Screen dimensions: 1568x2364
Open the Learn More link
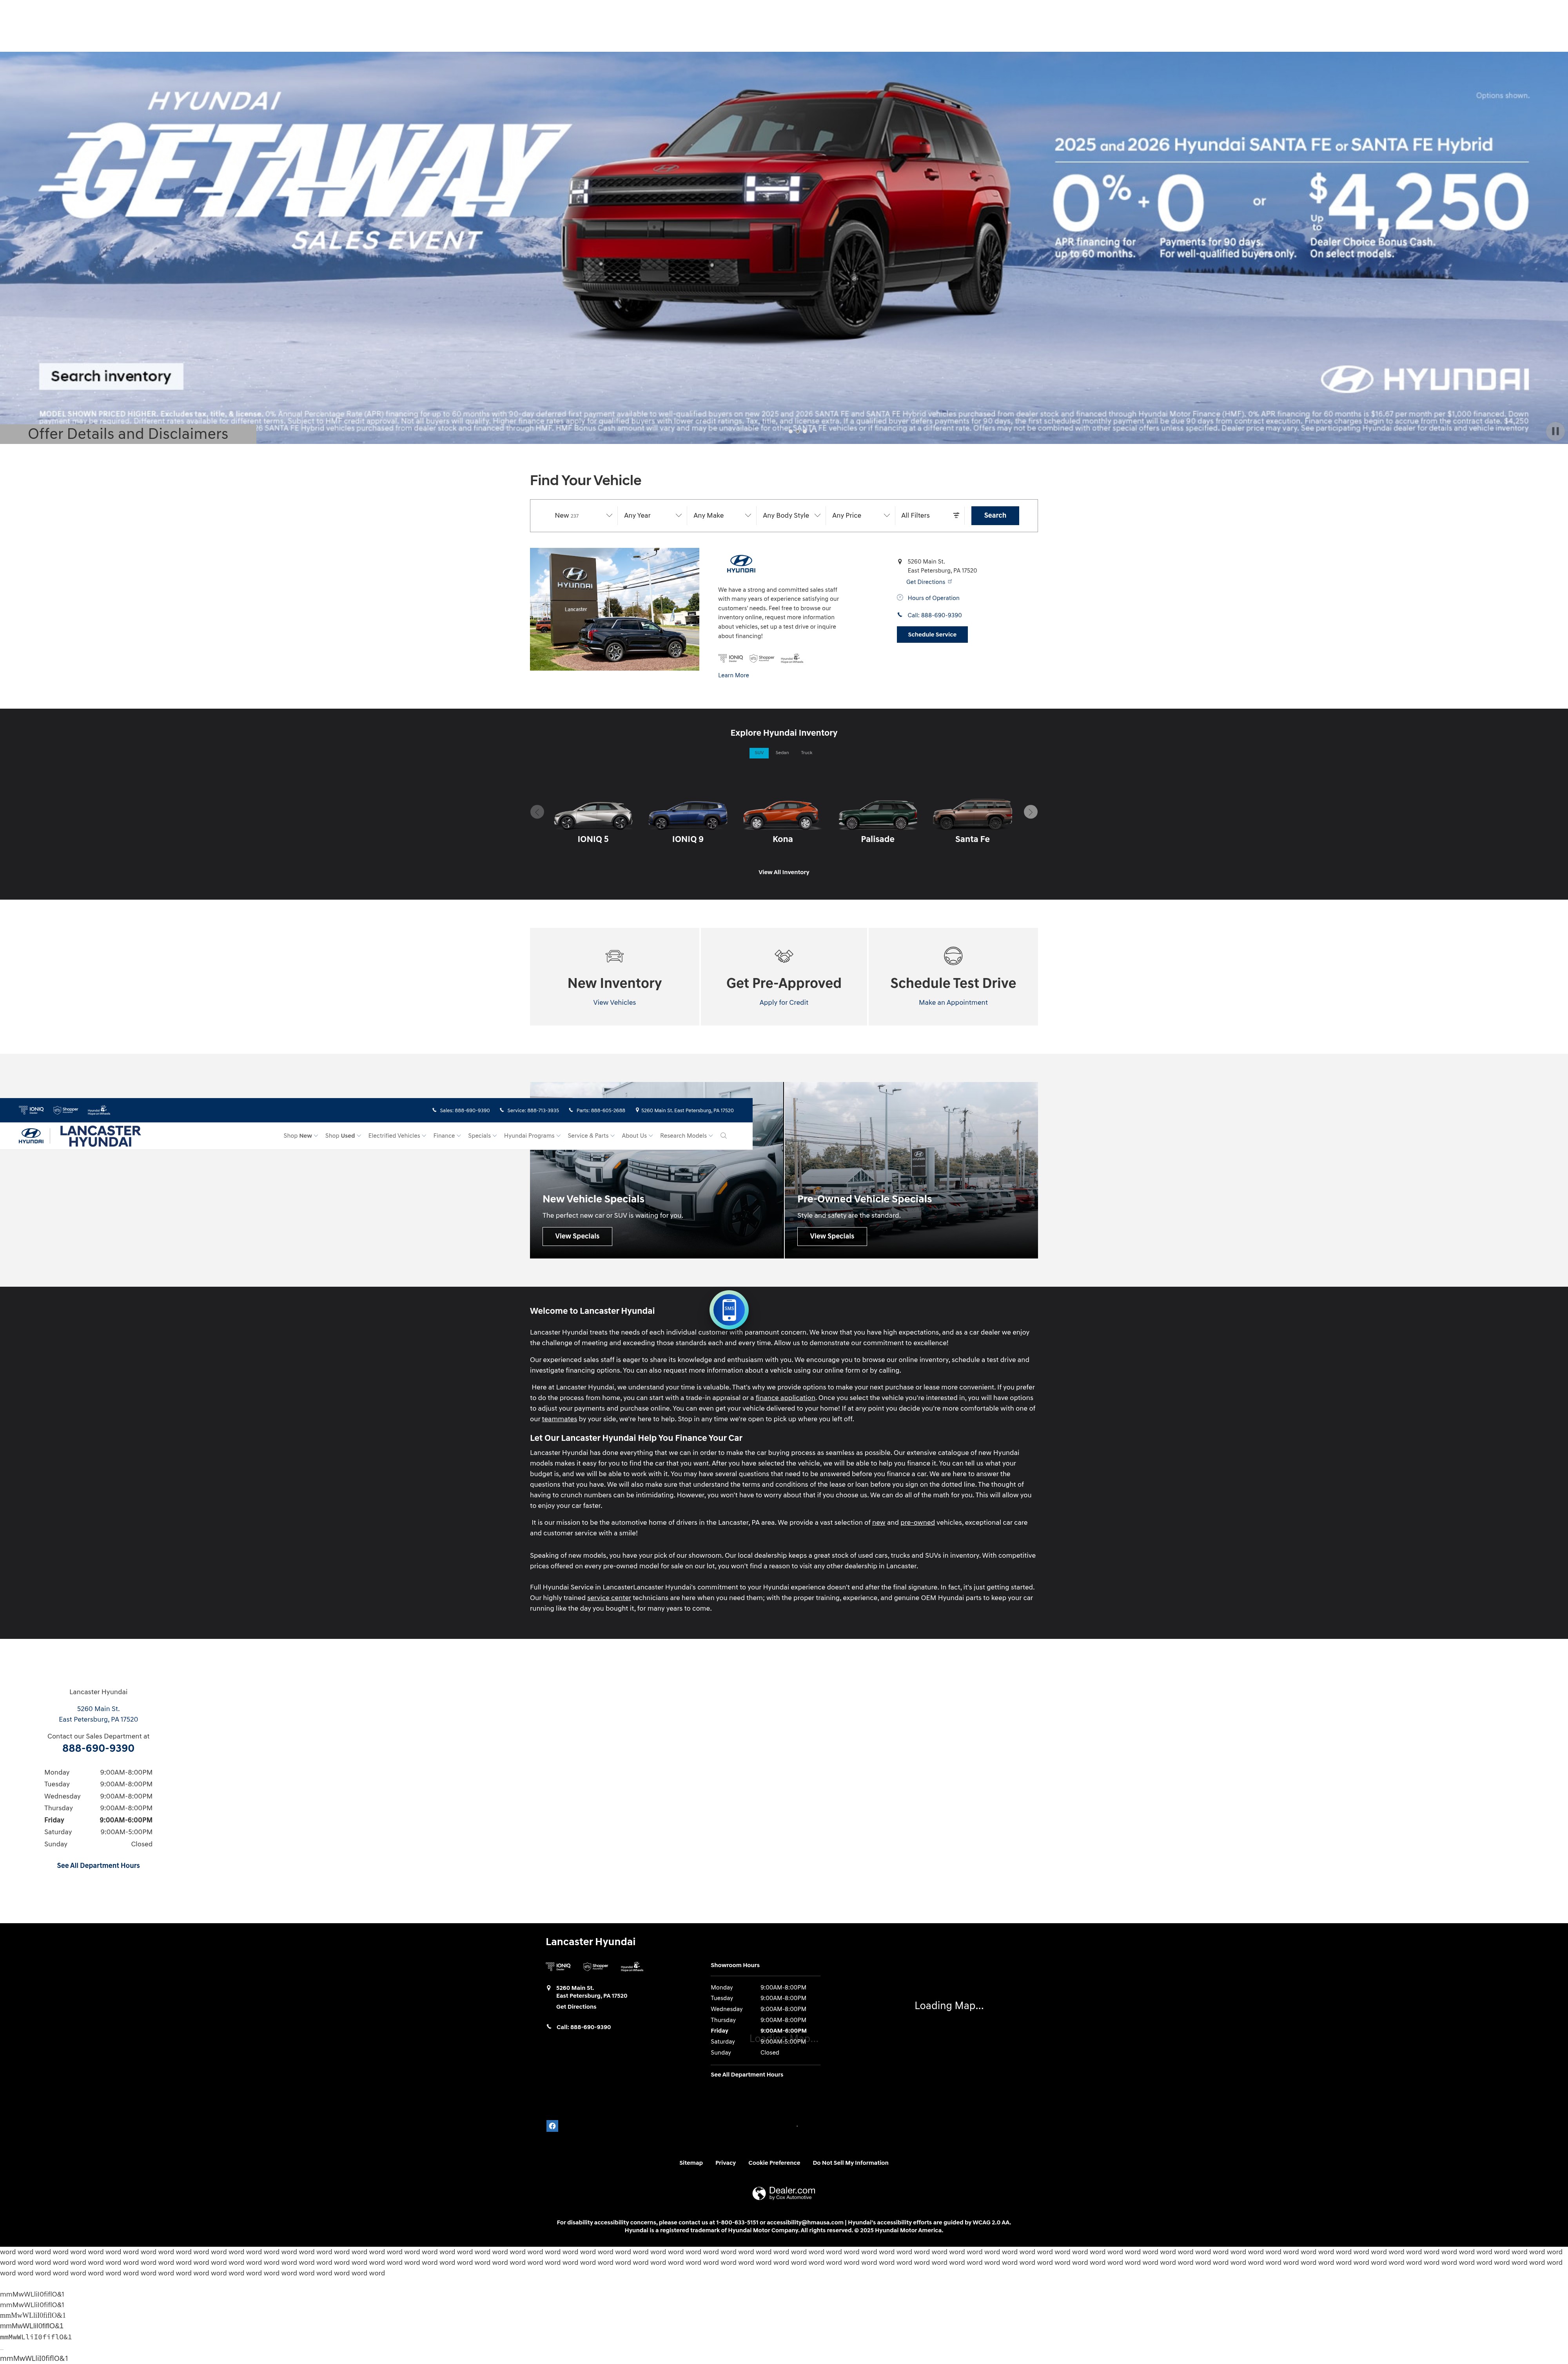pyautogui.click(x=733, y=675)
